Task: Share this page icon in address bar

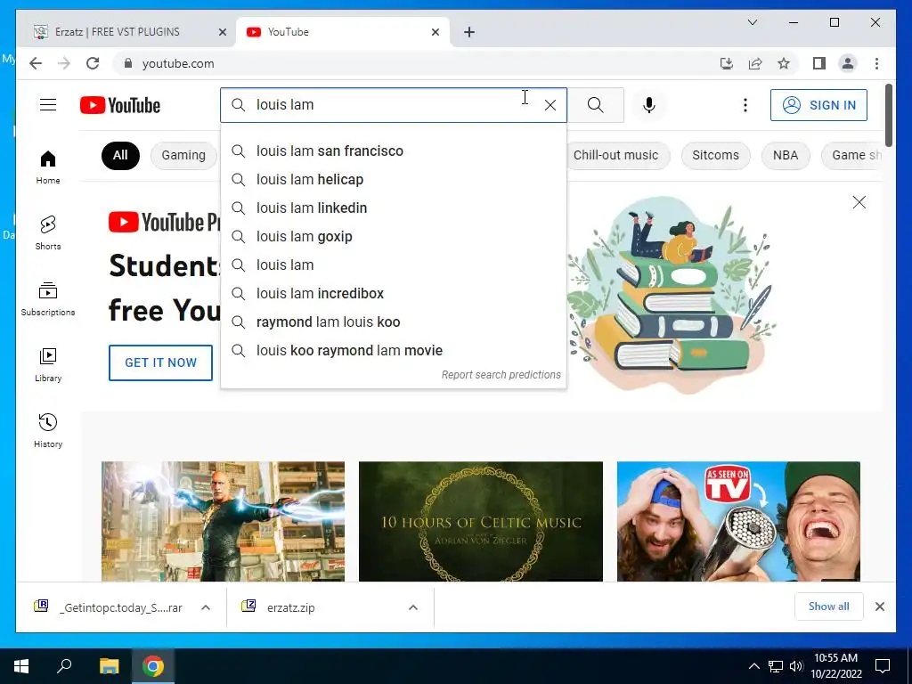Action: point(755,63)
